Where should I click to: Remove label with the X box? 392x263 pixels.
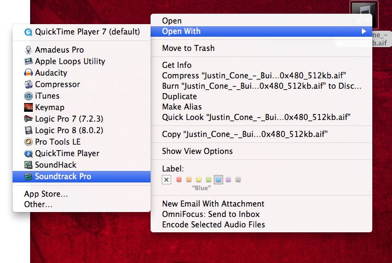(x=166, y=180)
